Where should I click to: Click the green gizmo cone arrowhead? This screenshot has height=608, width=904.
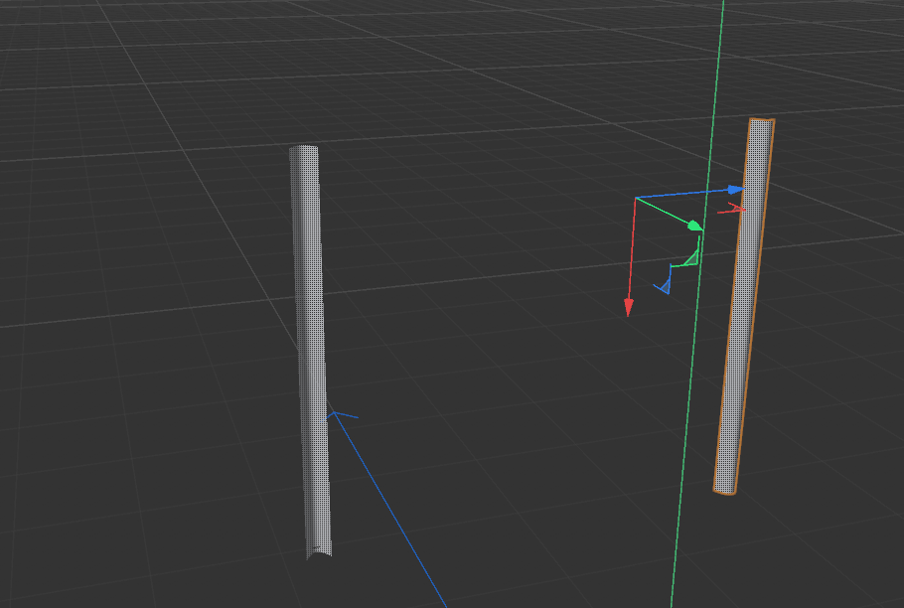tap(695, 226)
